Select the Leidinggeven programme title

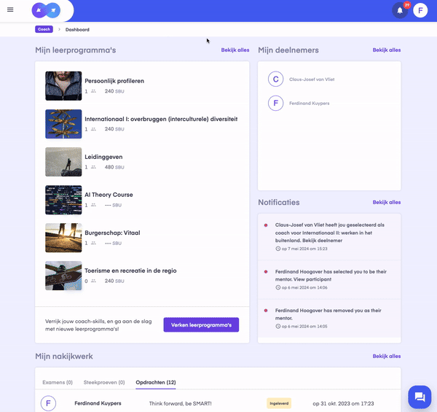point(103,157)
